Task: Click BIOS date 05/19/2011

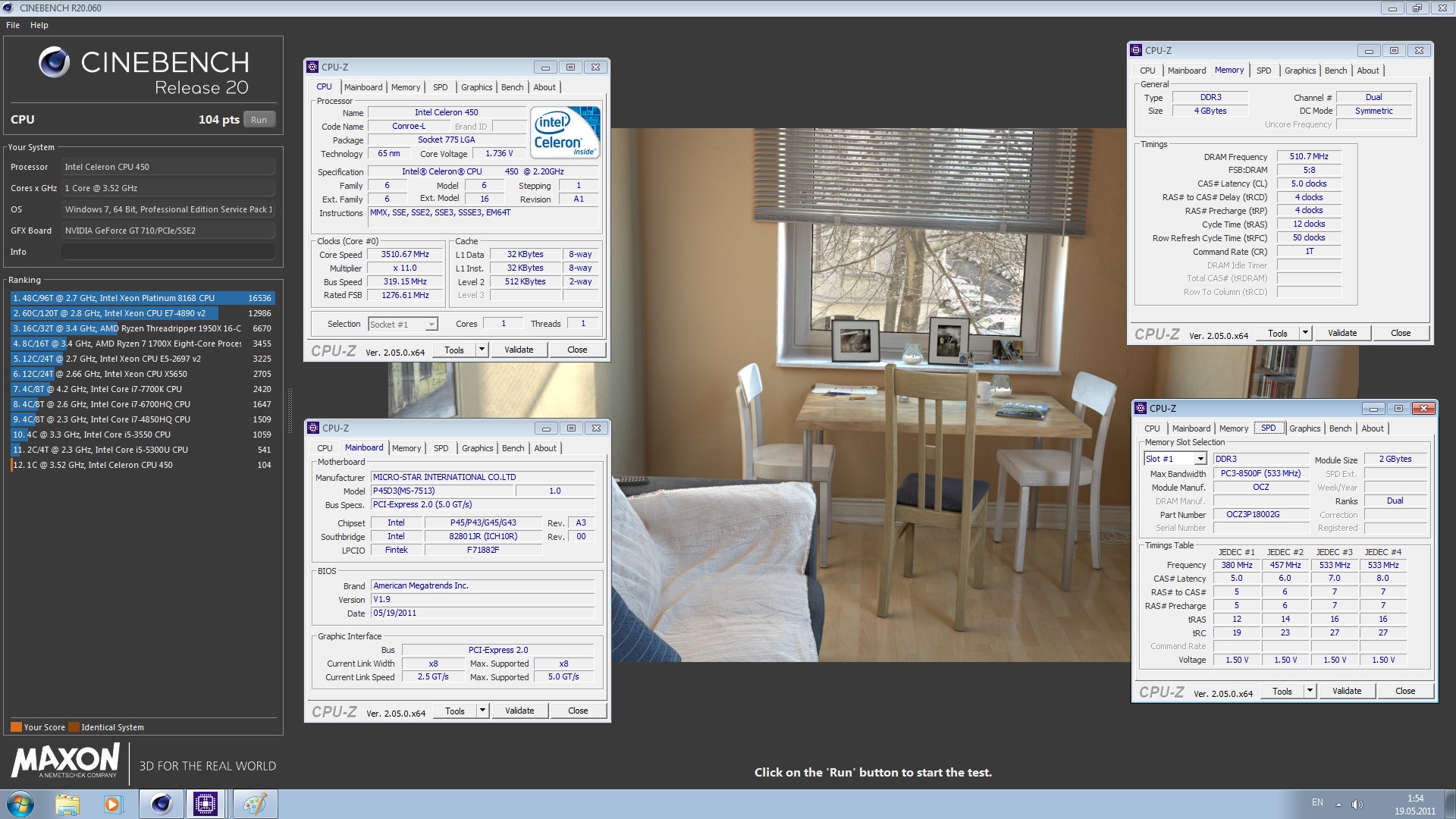Action: coord(482,613)
